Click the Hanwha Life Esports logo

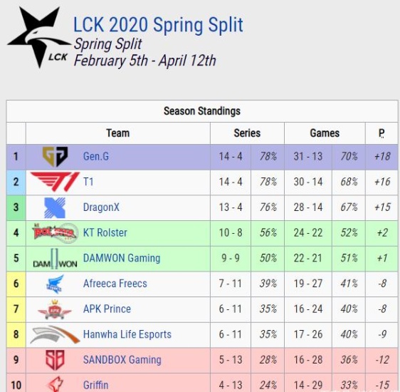pos(55,334)
